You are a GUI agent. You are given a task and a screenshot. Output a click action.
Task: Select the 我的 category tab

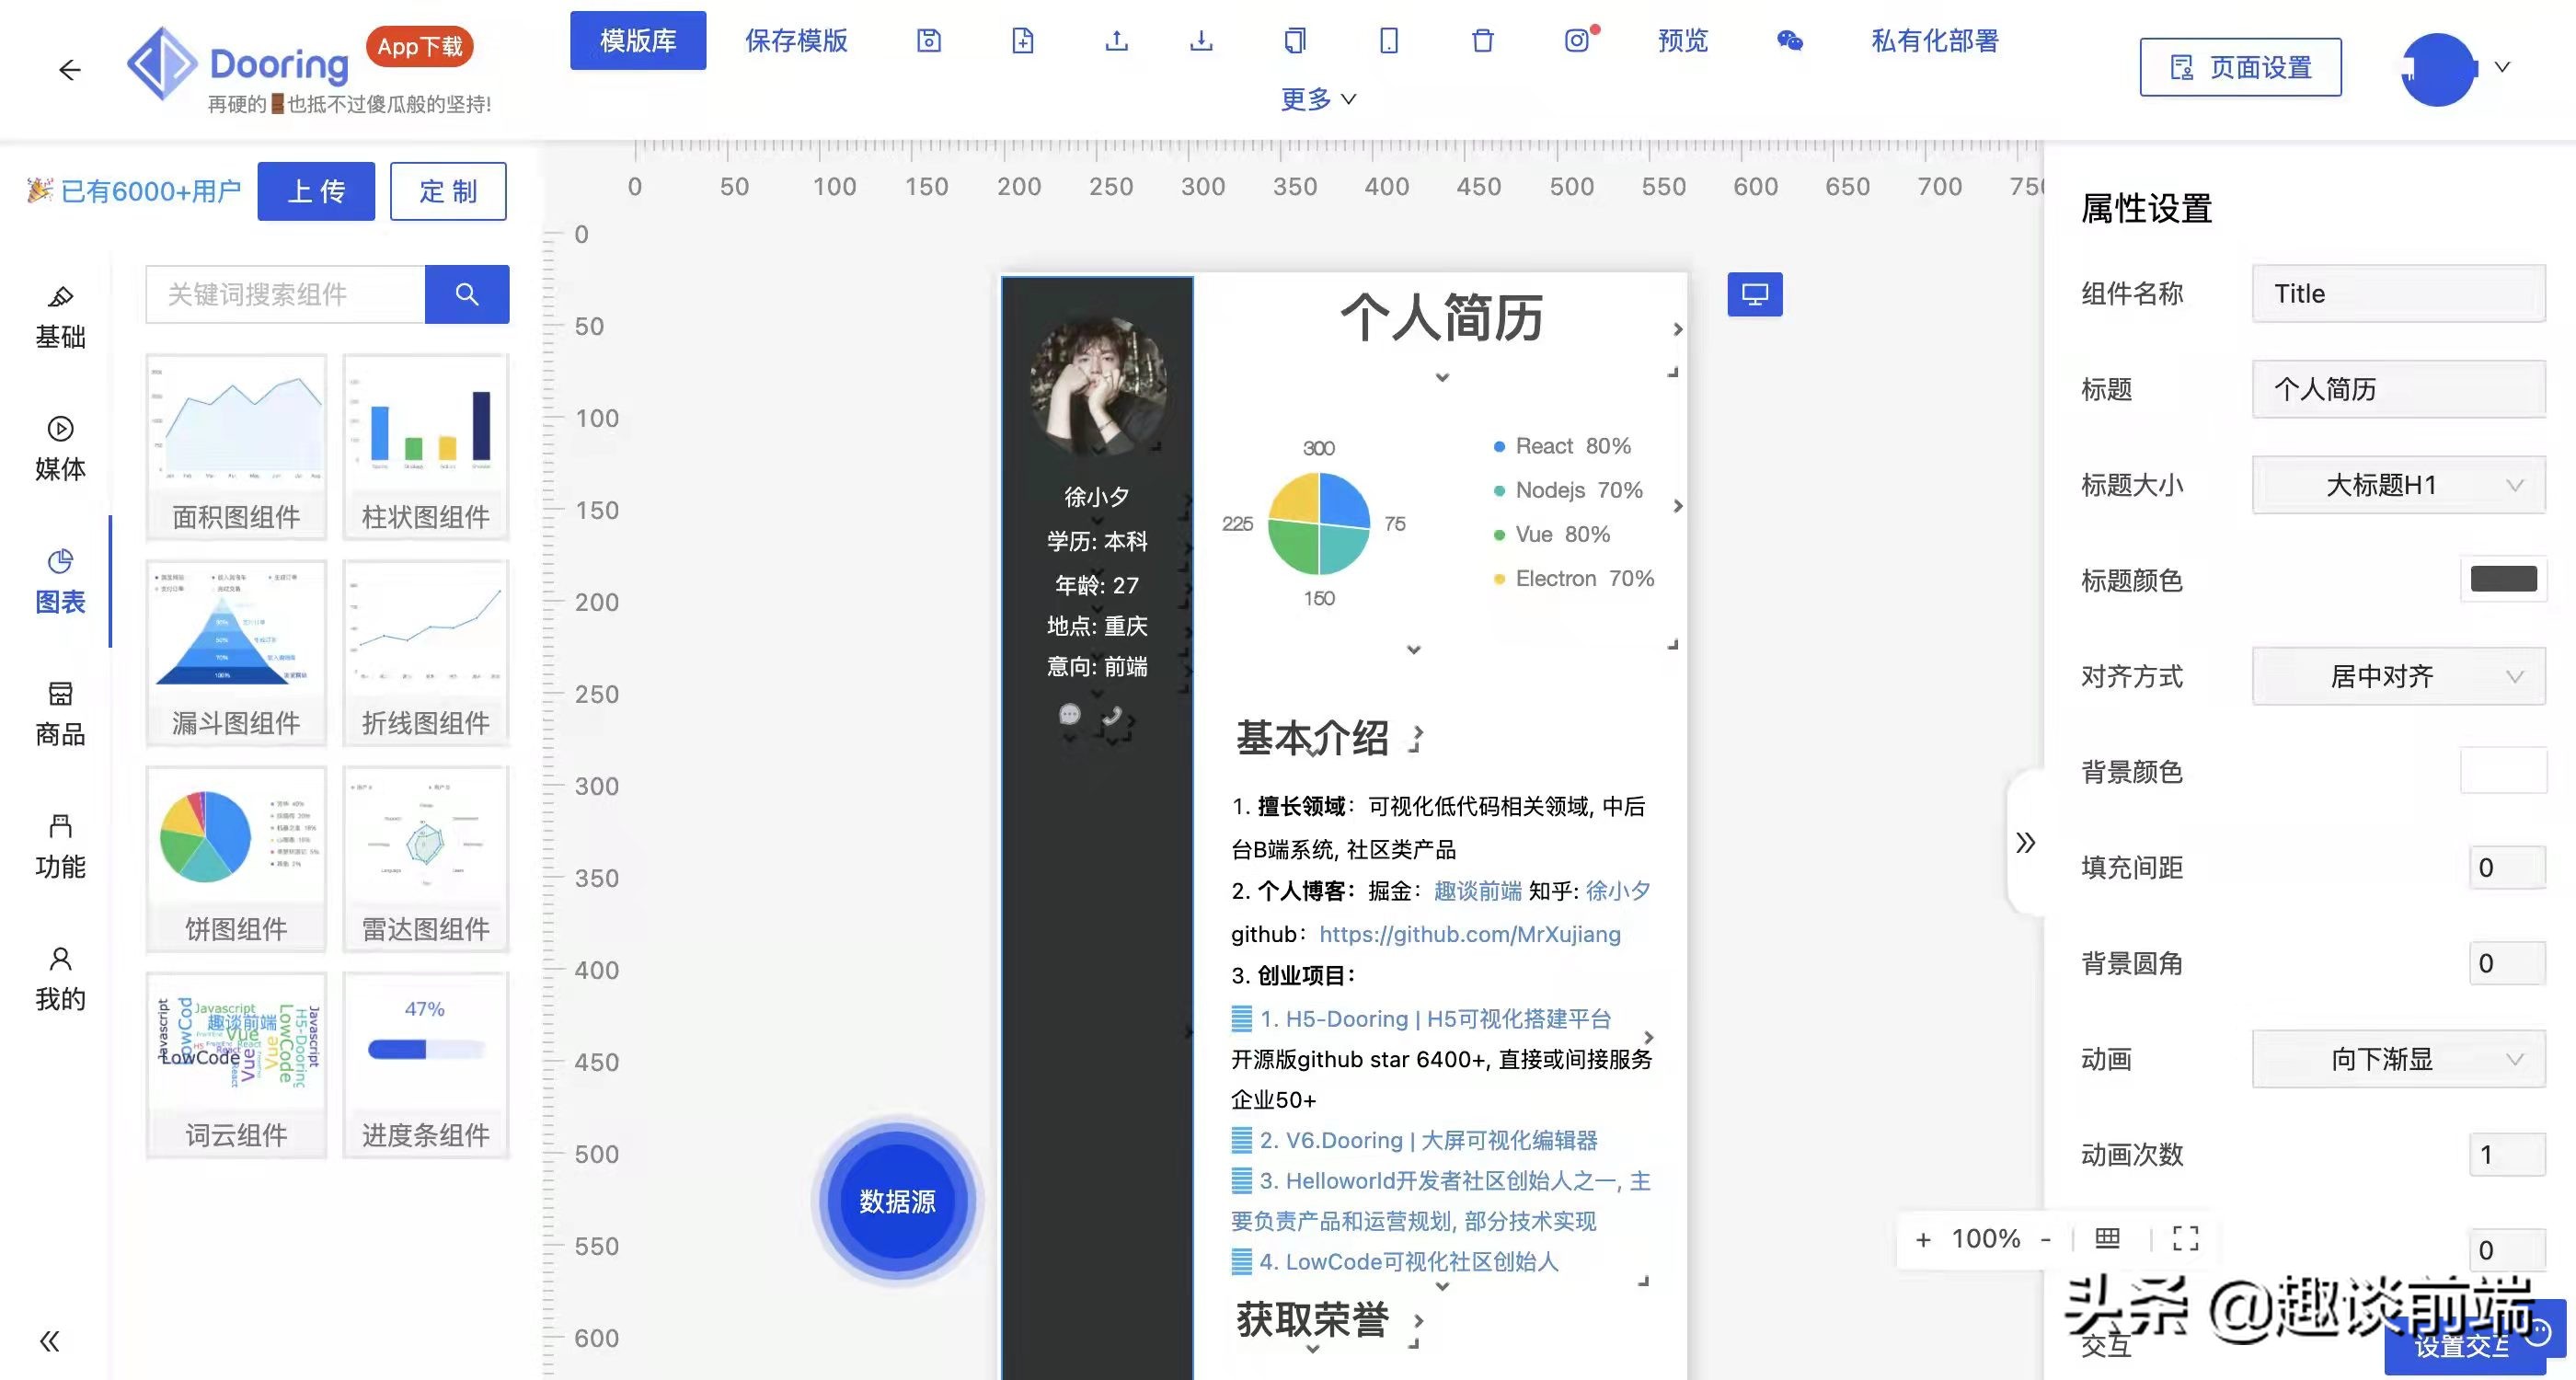tap(60, 979)
